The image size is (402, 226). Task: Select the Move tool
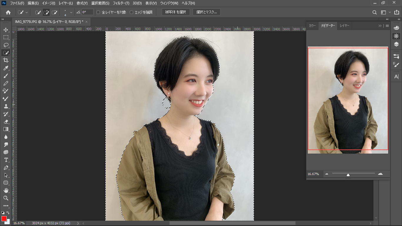(6, 30)
